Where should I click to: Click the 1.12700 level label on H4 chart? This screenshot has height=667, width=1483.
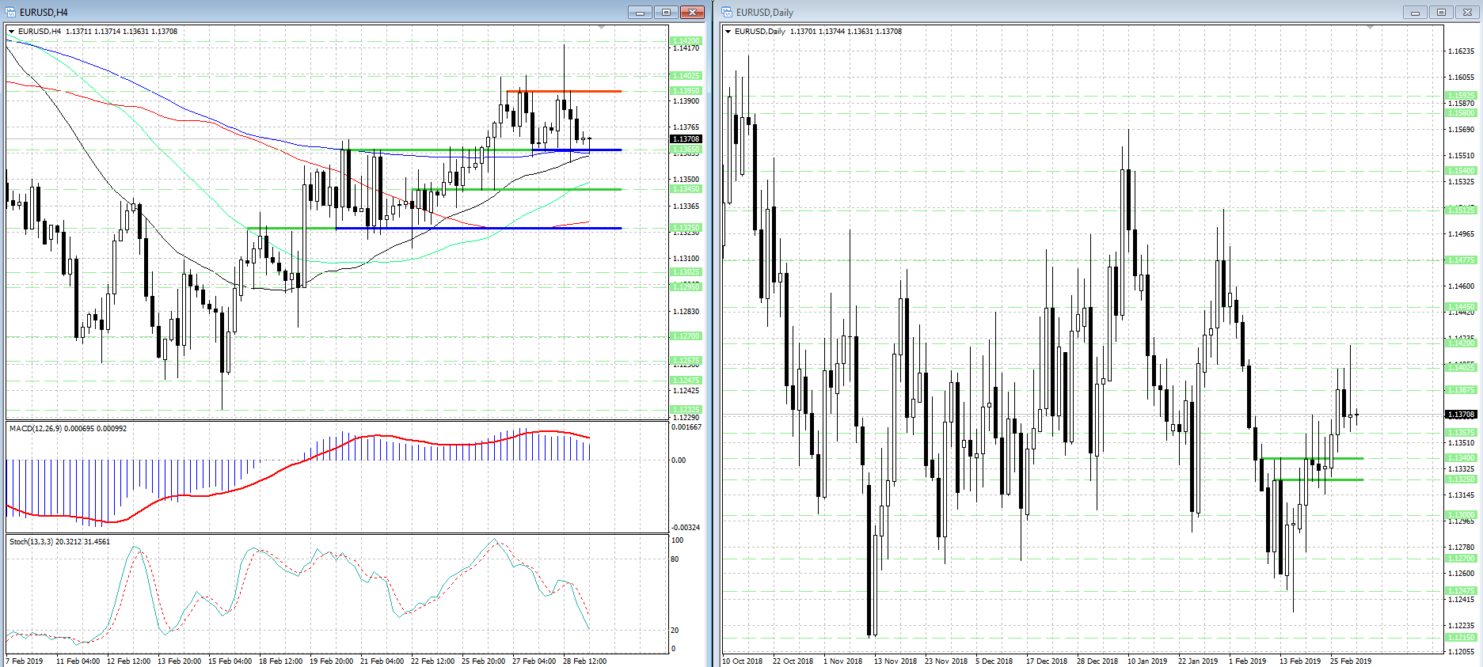[686, 336]
